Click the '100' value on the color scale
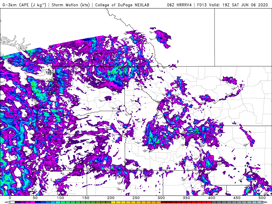272x204 pixels. coord(61,198)
